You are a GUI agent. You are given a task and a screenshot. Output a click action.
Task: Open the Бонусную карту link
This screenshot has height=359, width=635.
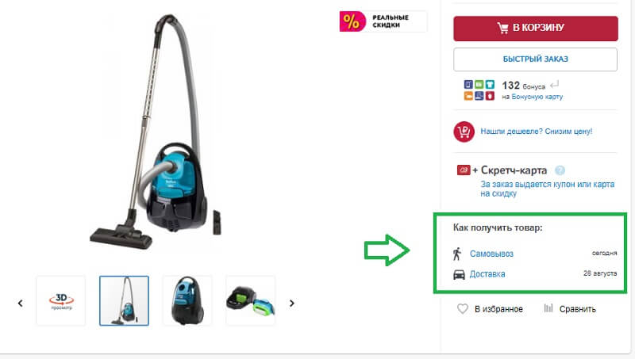click(x=537, y=97)
